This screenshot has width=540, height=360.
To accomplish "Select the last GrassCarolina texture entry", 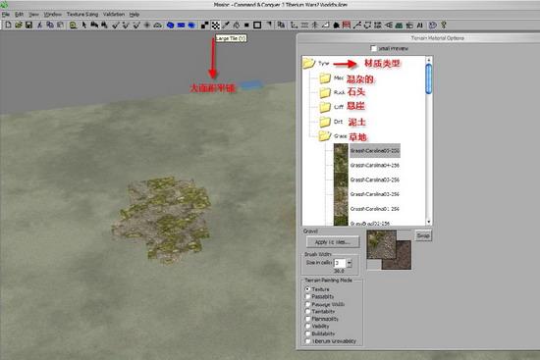I will click(375, 209).
